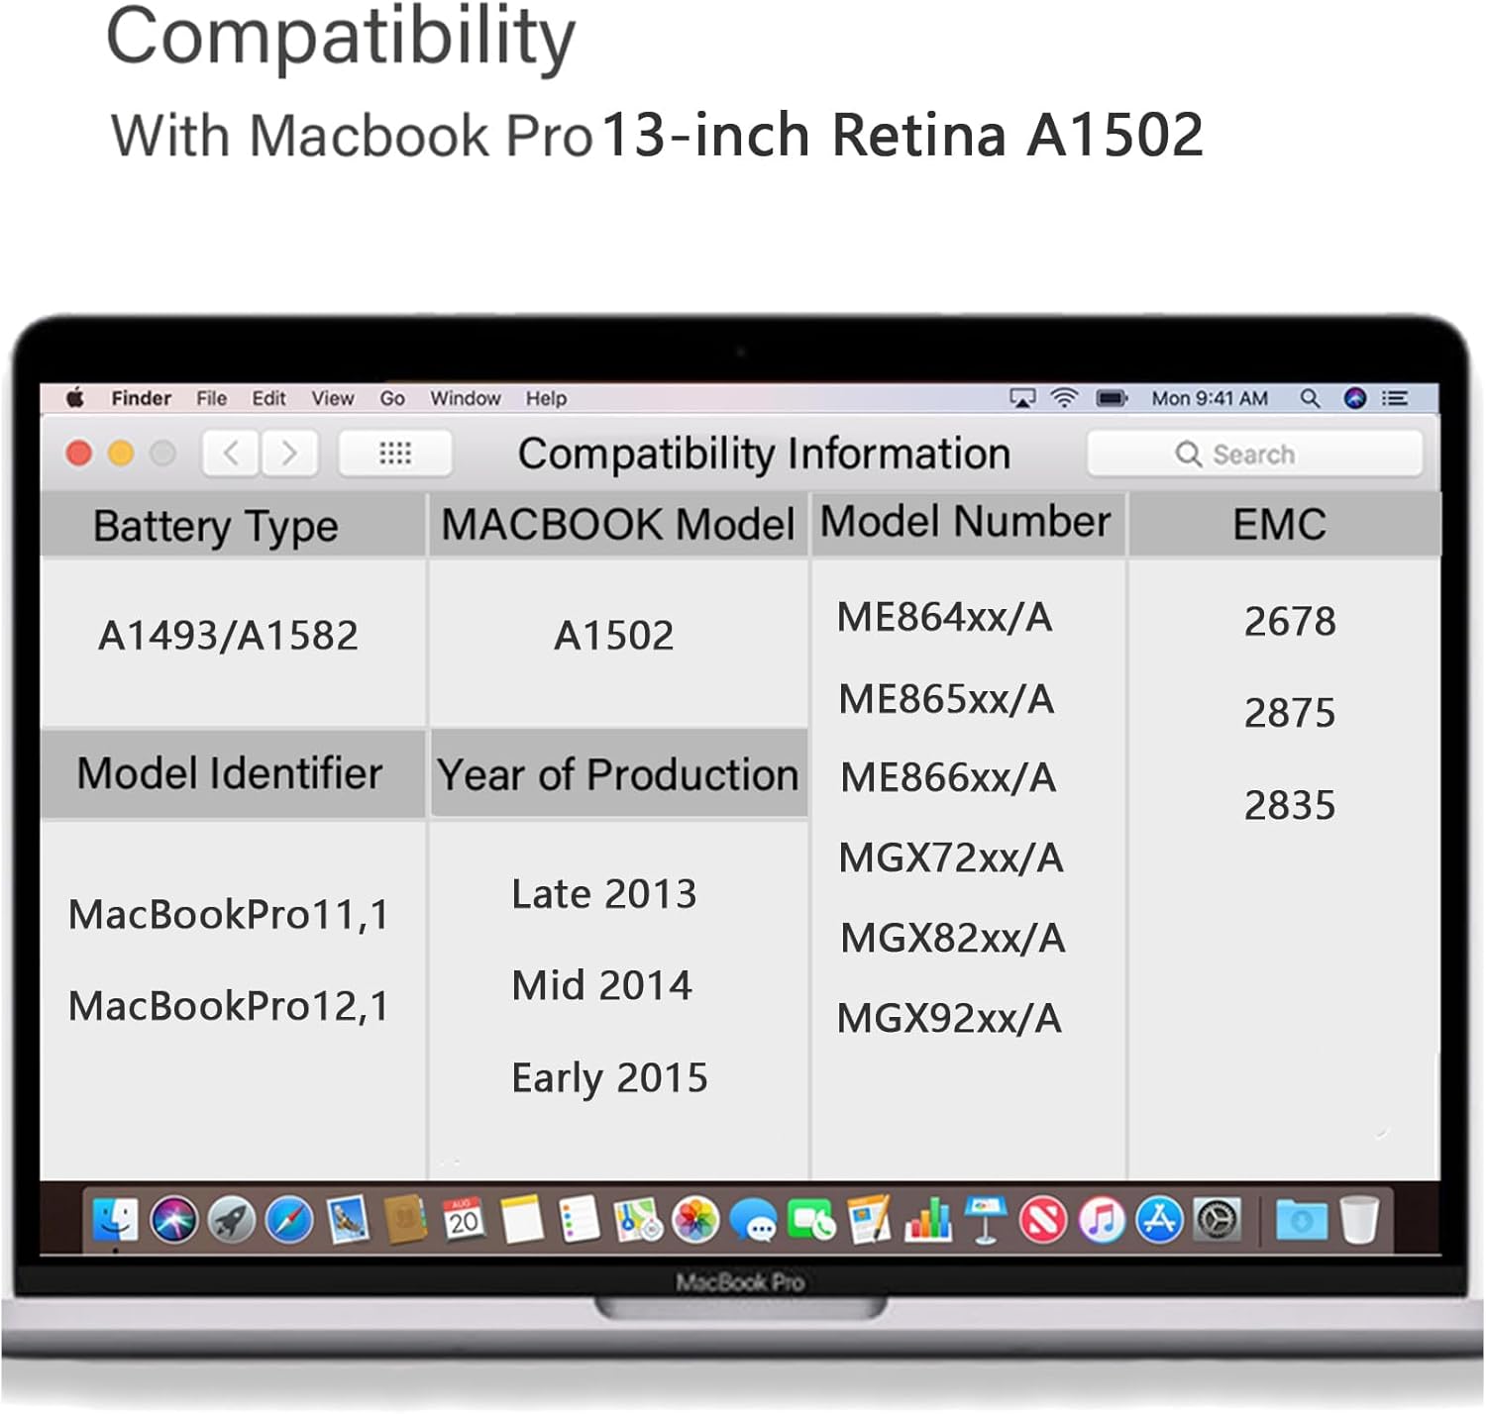Open Launchpad rocket icon in dock
This screenshot has height=1414, width=1486.
coord(232,1220)
